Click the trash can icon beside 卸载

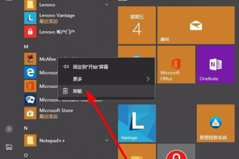coord(65,91)
